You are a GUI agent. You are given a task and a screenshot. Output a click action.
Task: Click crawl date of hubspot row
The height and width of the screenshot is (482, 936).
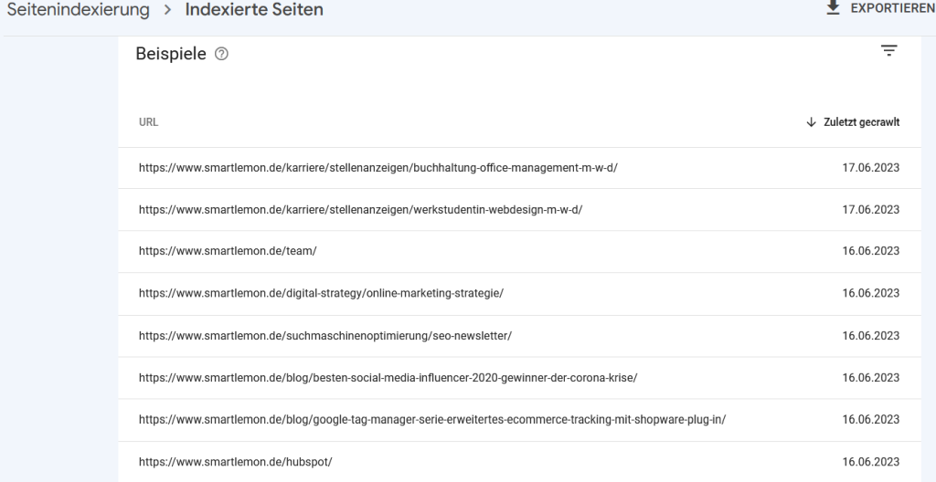(870, 462)
